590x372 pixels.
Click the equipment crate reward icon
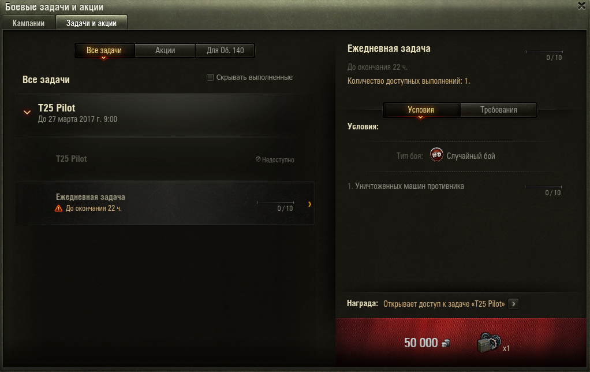pyautogui.click(x=489, y=343)
